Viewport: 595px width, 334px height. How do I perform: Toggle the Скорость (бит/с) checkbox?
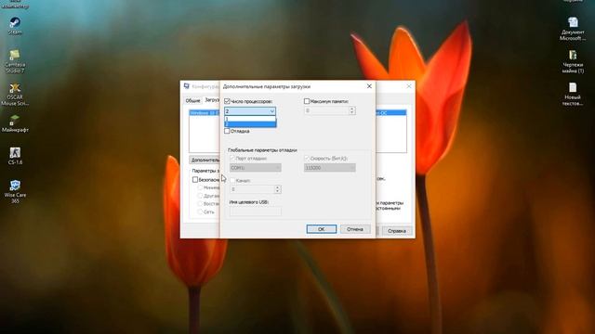[307, 159]
